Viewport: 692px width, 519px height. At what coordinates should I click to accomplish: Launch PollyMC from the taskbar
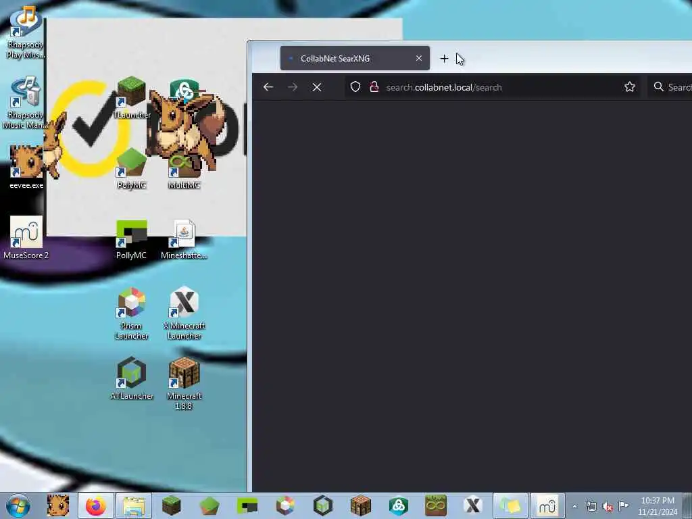[247, 505]
